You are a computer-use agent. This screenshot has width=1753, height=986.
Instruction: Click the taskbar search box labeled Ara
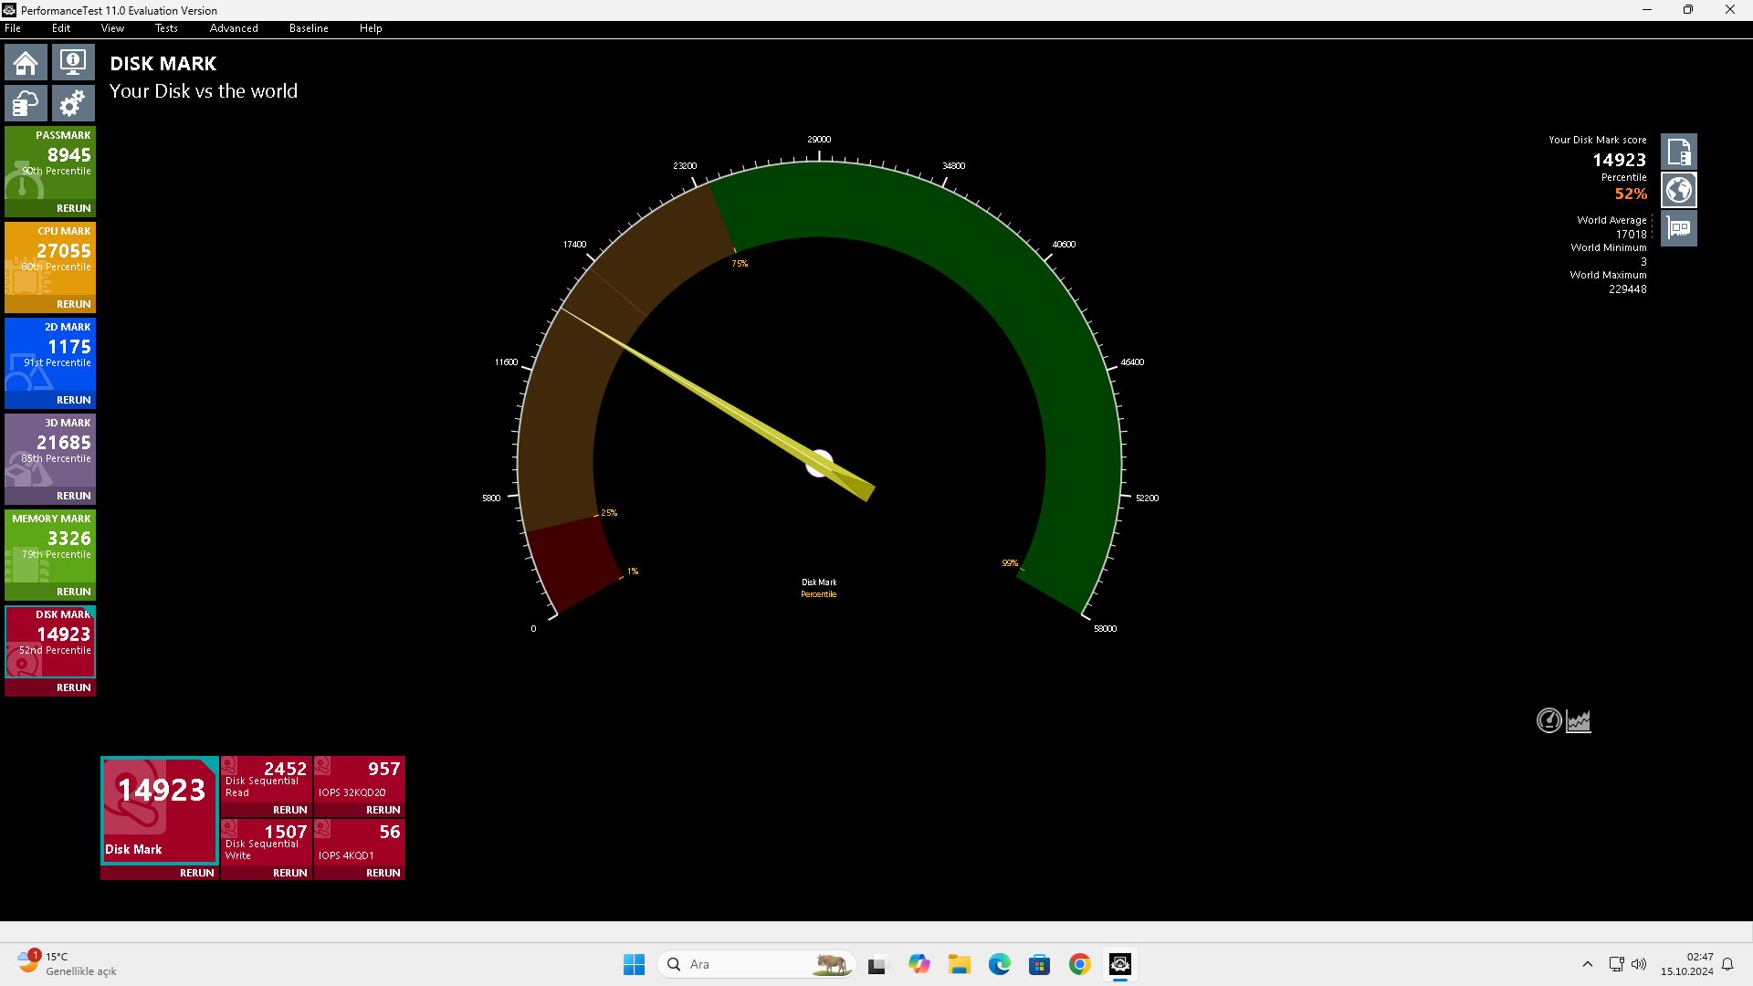click(x=756, y=964)
